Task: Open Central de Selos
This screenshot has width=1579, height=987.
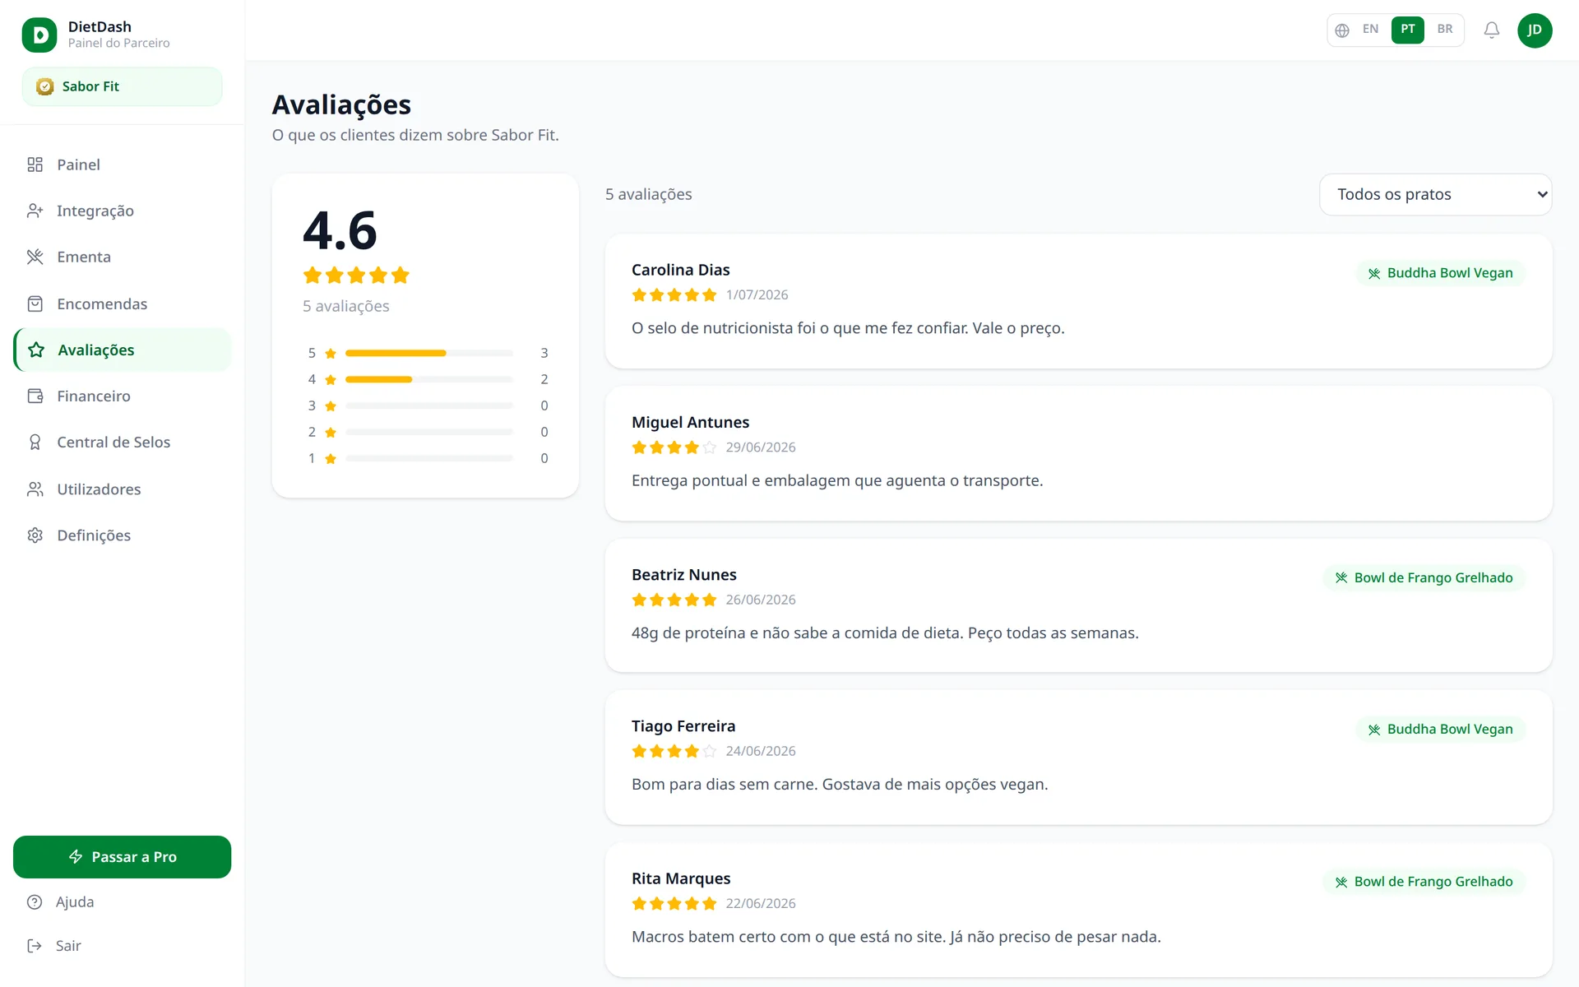Action: coord(122,443)
